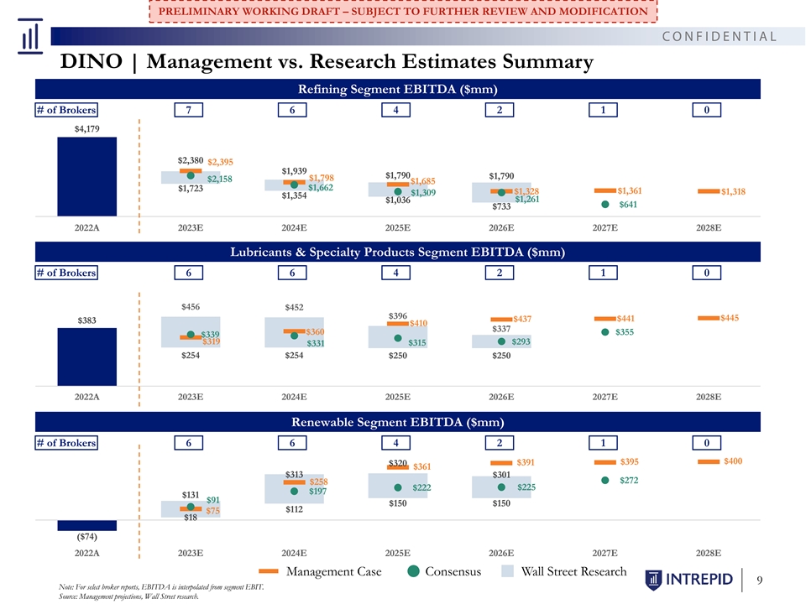Click the "$360" management case value
806x604 pixels.
tap(315, 332)
